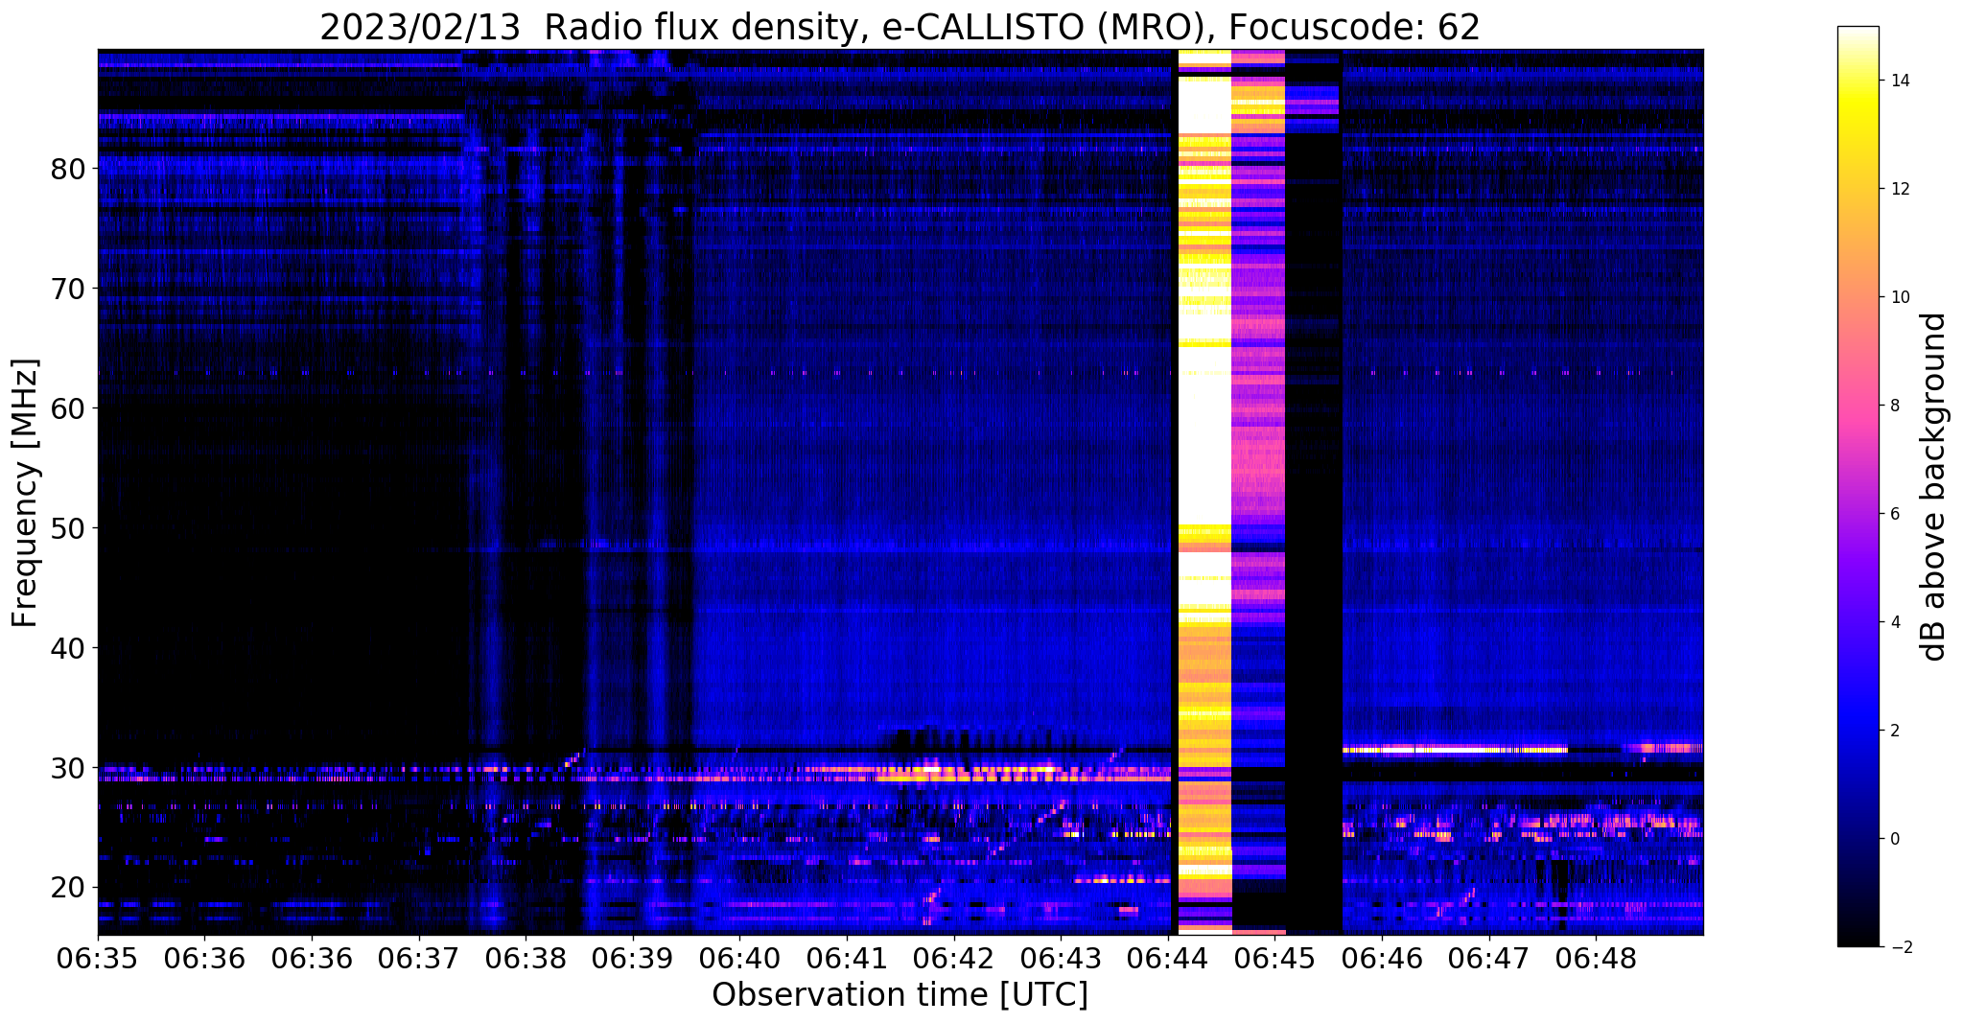1963x1023 pixels.
Task: Click the 'Observation time [UTC]' x-axis label
Action: (x=900, y=994)
